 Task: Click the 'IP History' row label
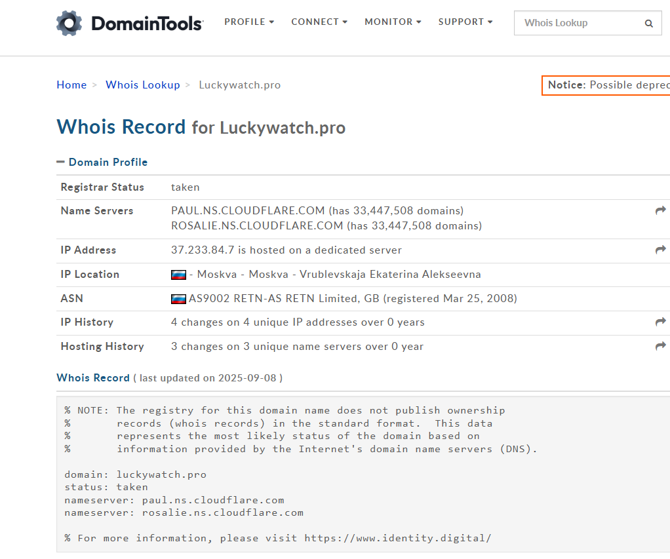pos(87,322)
